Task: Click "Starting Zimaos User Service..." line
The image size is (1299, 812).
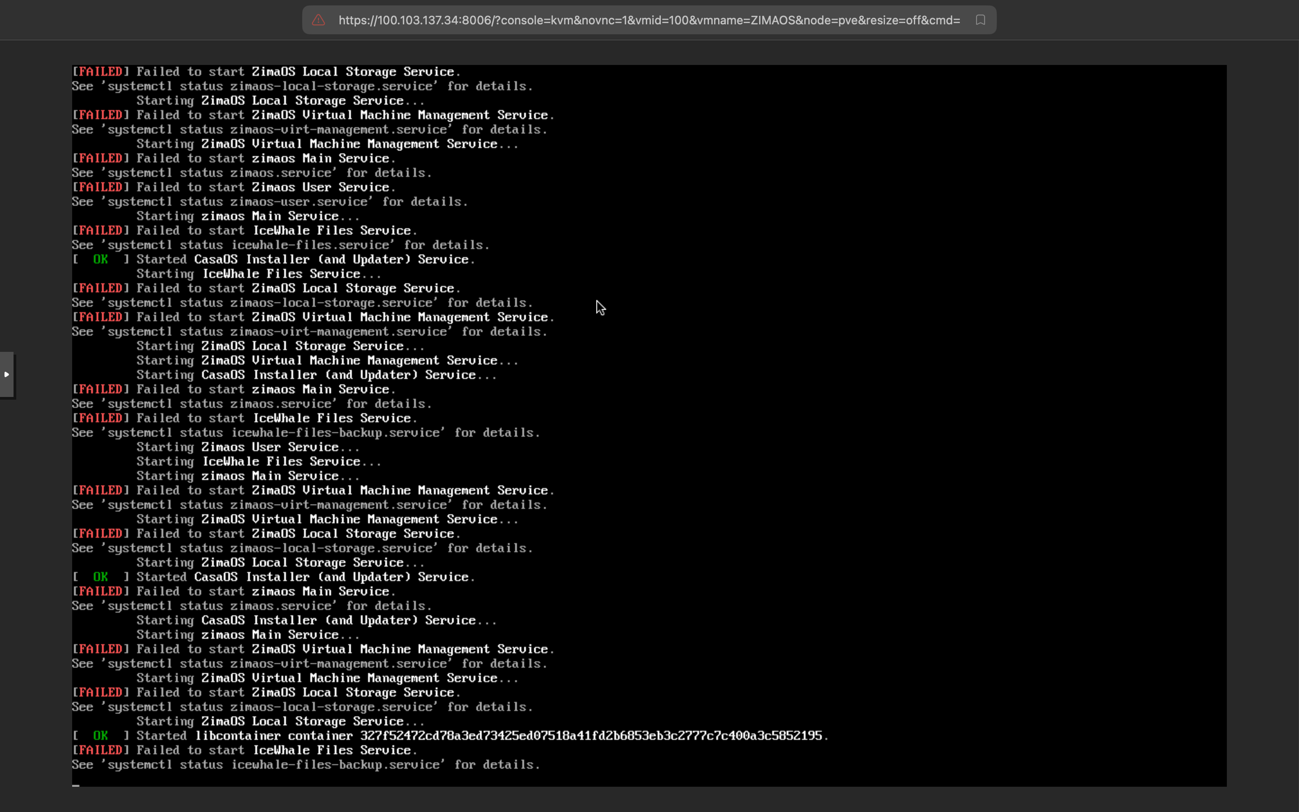Action: 248,448
